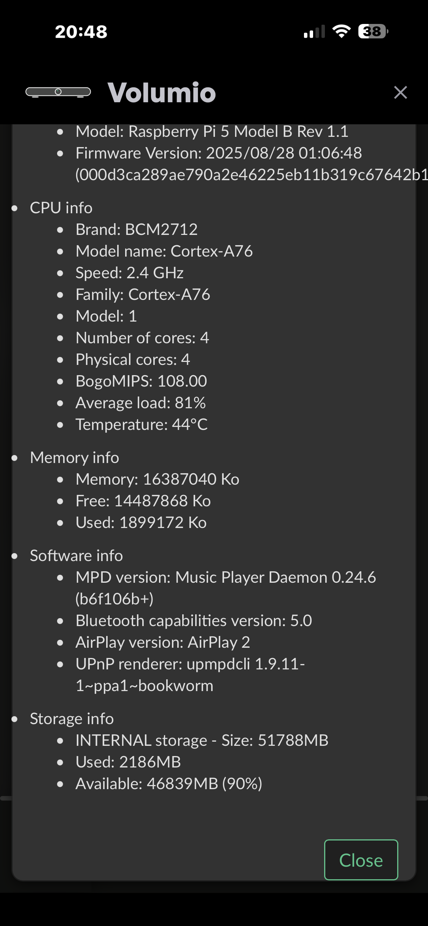Click the Average load: 81% entry

click(141, 403)
